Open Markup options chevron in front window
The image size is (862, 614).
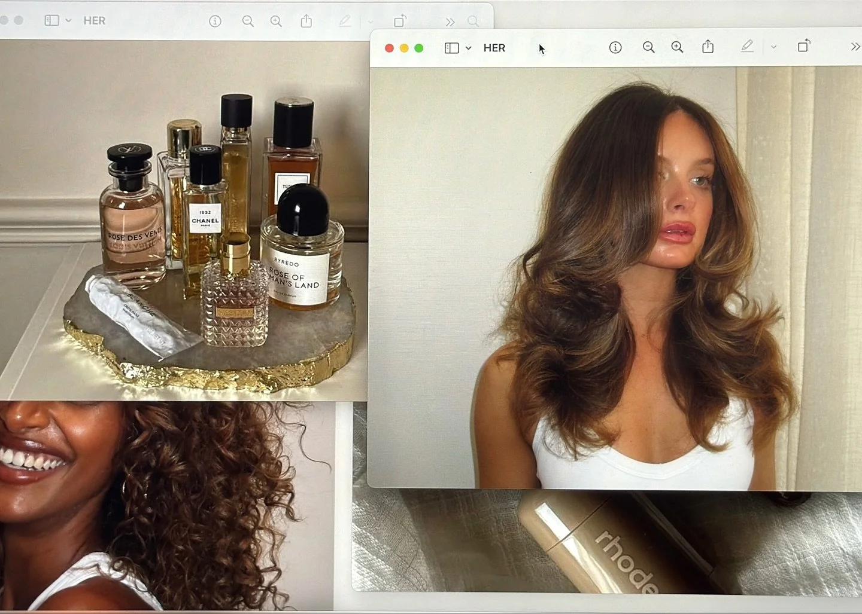tap(773, 47)
